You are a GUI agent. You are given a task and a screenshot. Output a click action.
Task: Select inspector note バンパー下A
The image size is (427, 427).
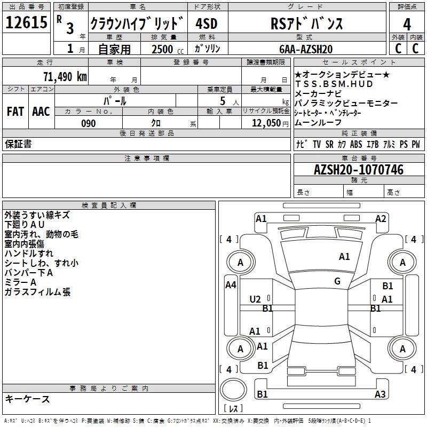(29, 273)
